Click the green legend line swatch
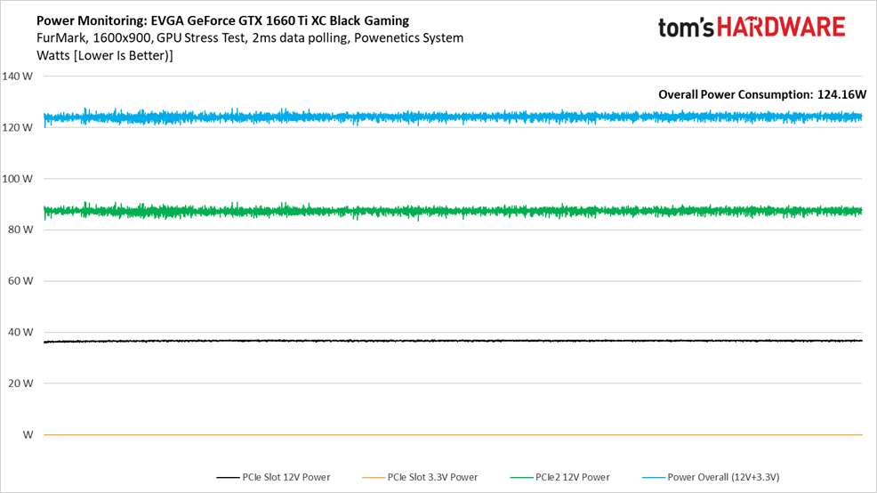The image size is (877, 493). pos(522,477)
